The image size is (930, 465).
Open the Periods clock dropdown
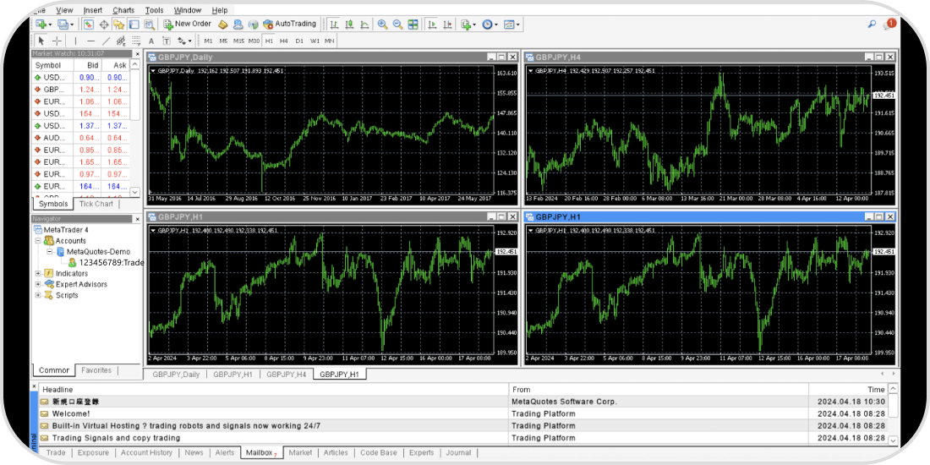[490, 25]
